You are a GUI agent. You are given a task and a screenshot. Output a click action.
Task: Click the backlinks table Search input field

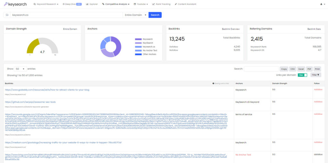[x=261, y=69]
